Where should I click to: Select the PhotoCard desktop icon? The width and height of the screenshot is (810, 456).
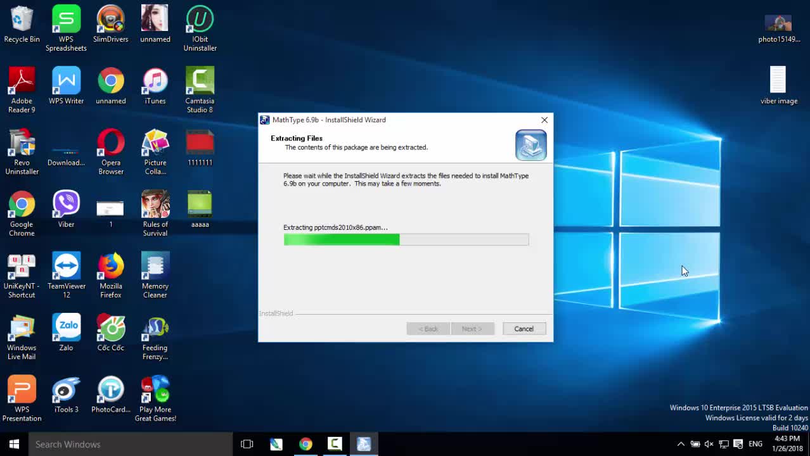point(111,395)
